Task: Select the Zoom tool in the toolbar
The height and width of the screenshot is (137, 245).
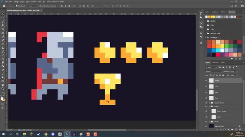Action: [3, 89]
